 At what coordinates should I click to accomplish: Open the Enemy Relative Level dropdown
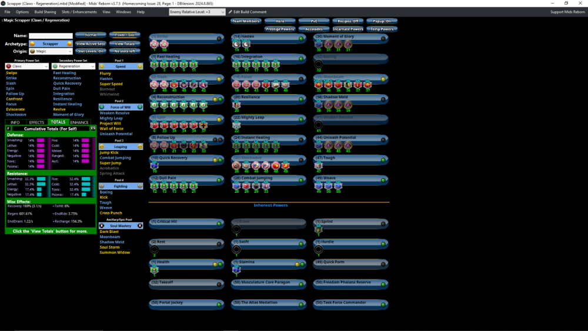[197, 12]
